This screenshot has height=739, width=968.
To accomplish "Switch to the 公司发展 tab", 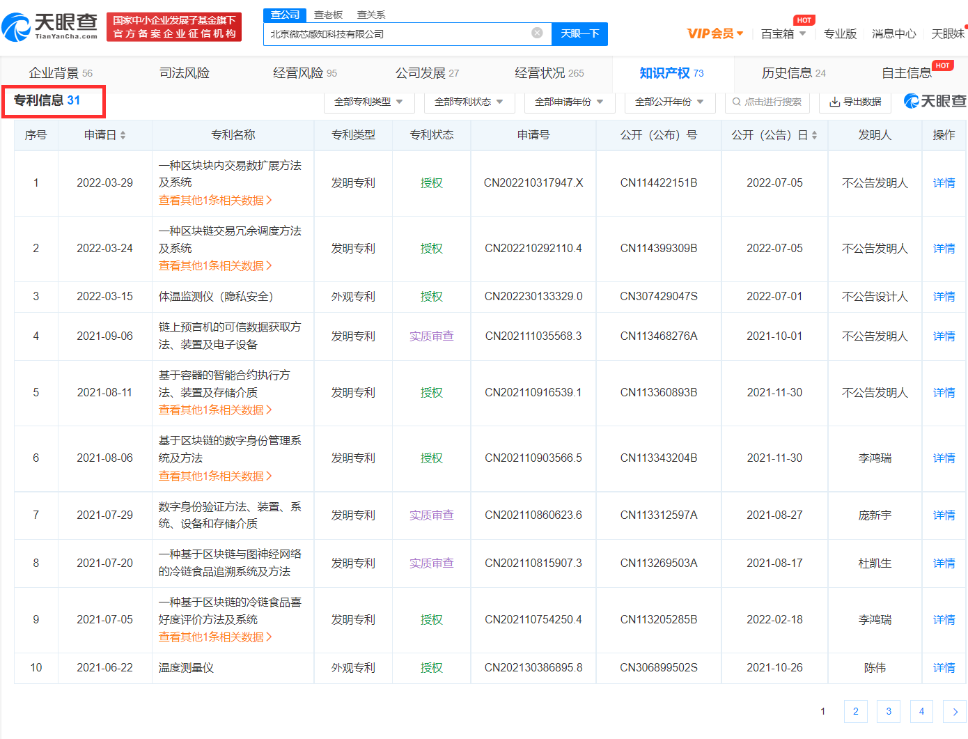I will 427,73.
